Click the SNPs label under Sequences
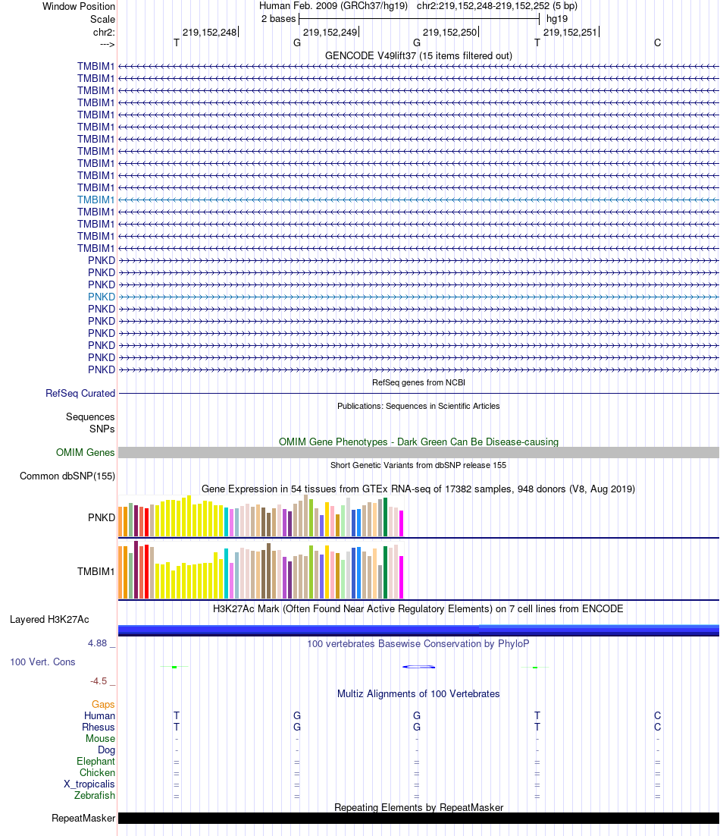The width and height of the screenshot is (720, 836). point(102,429)
